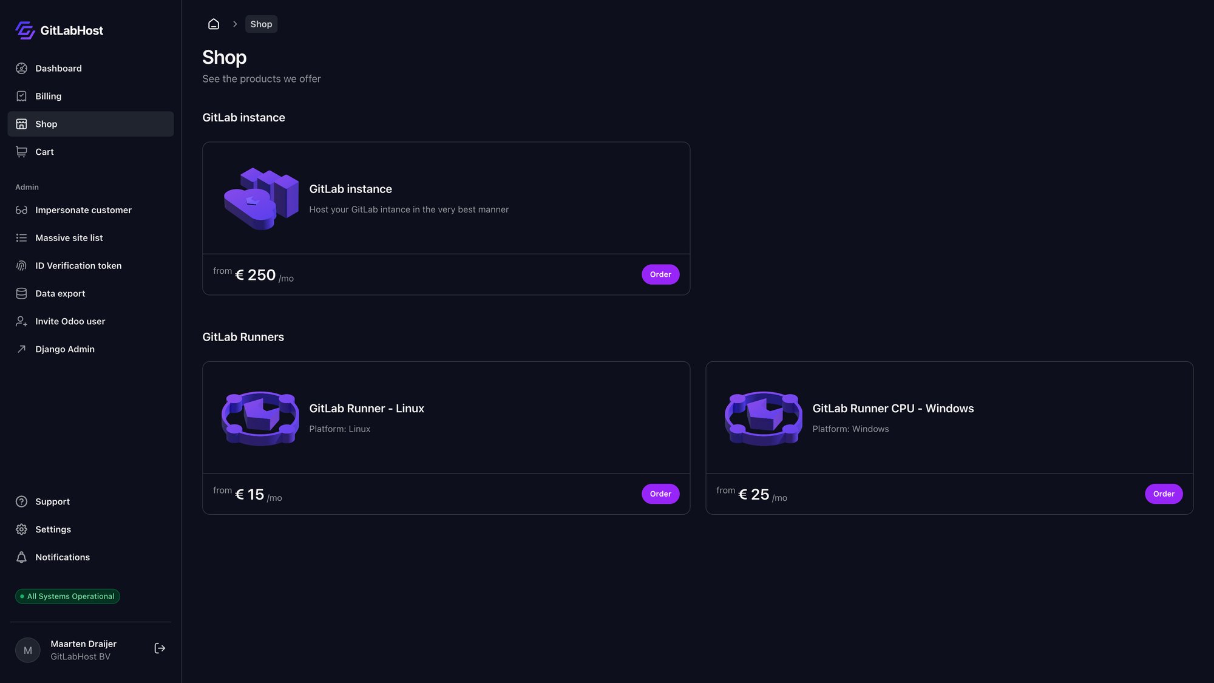
Task: Click the Notifications bell icon
Action: pyautogui.click(x=21, y=557)
